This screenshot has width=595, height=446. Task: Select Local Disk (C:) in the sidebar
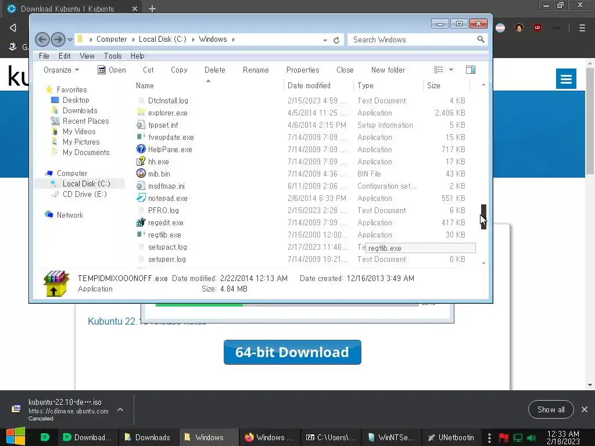(86, 184)
